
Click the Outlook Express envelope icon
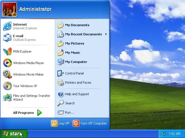pos(7,38)
